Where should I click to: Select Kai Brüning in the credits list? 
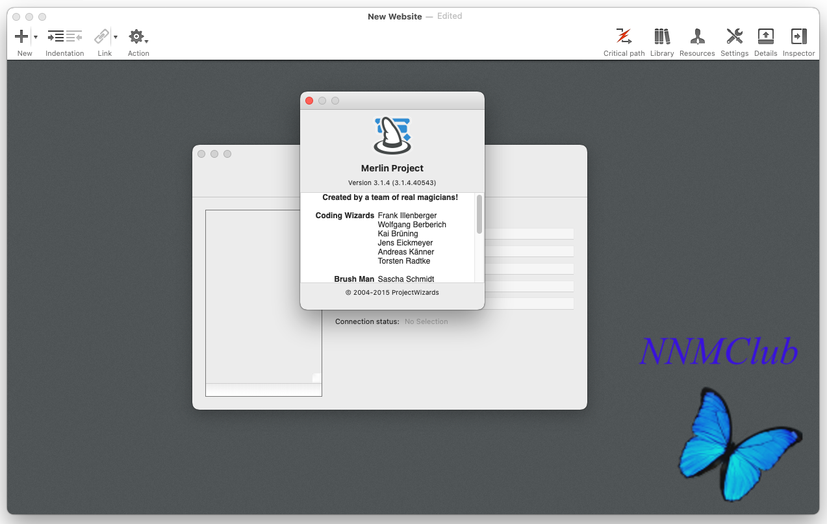(398, 234)
